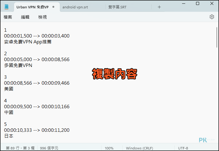Click the line 安卓免費VPN App推薦
The image size is (219, 151).
pos(28,42)
